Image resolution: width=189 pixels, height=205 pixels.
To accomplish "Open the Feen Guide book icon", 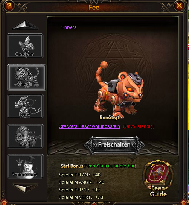I will tap(158, 178).
